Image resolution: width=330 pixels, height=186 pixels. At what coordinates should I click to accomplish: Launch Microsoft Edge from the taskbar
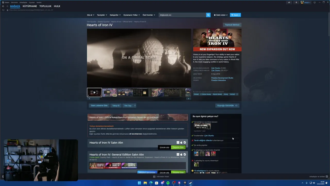pos(151,183)
